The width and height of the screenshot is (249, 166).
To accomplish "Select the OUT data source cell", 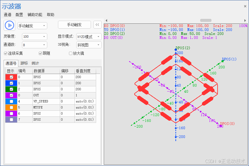I will point(46,95).
